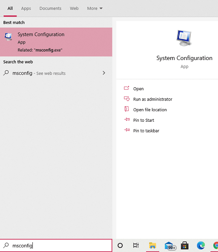The width and height of the screenshot is (218, 252).
Task: Select the Web search tab
Action: [x=74, y=9]
